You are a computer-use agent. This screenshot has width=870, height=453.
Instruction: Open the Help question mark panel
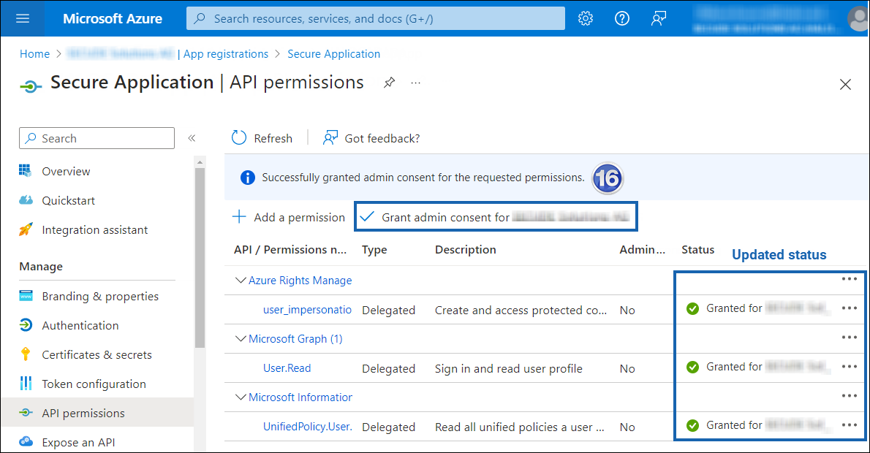pyautogui.click(x=622, y=18)
